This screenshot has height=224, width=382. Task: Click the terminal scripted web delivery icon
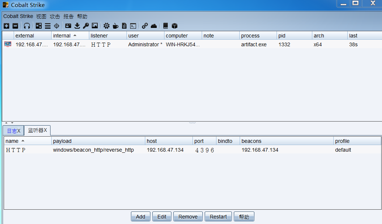133,26
